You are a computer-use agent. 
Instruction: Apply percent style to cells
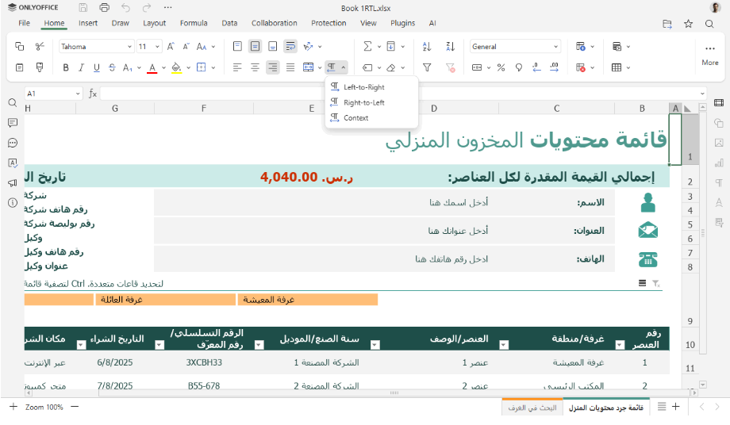click(x=501, y=67)
